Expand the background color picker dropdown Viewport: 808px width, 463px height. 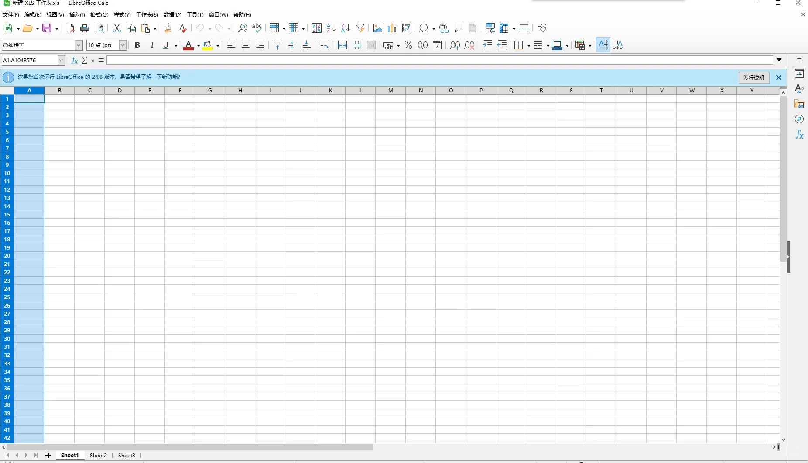(x=217, y=45)
